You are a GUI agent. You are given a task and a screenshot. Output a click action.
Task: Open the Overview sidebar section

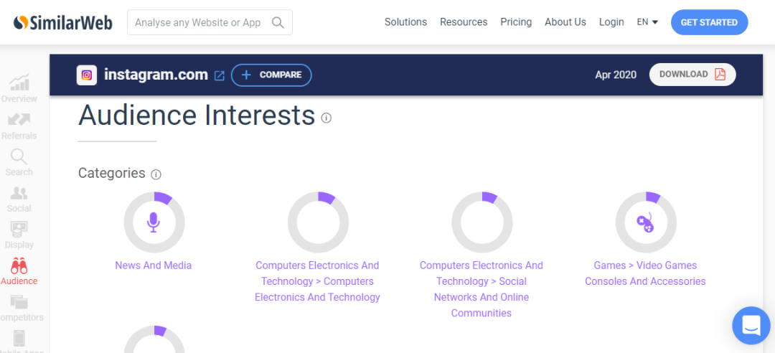point(19,88)
